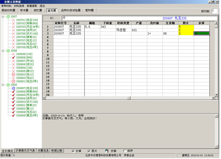The height and width of the screenshot is (159, 221).
Task: Switch to the 本圃信息 tab
Action: click(43, 150)
